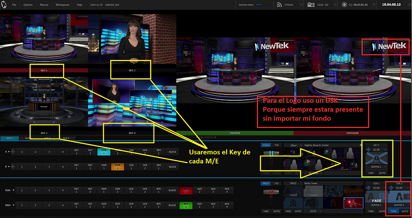Click TAKE button under KEY 1
This screenshot has width=412, height=218.
click(371, 173)
